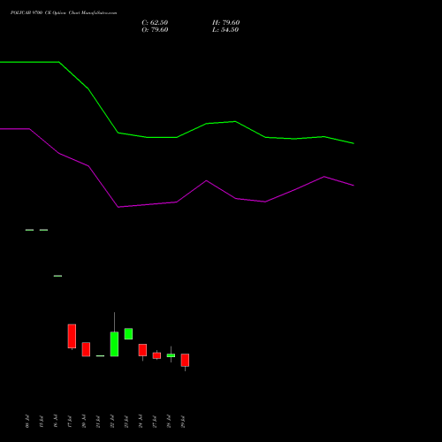Image resolution: width=442 pixels, height=442 pixels.
Task: Select the flat green candle for 21 Jul
Action: [100, 356]
